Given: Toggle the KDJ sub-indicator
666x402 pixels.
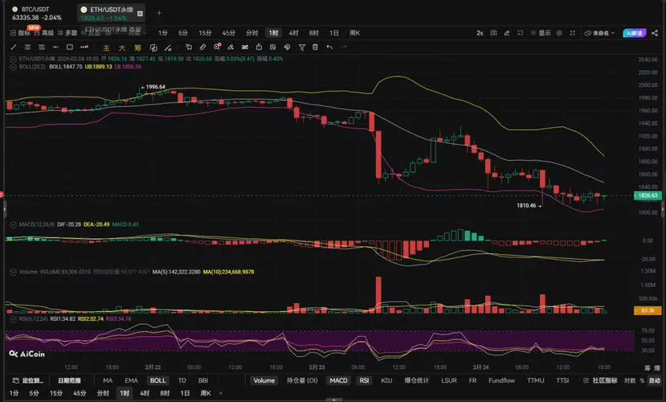Looking at the screenshot, I should [386, 380].
